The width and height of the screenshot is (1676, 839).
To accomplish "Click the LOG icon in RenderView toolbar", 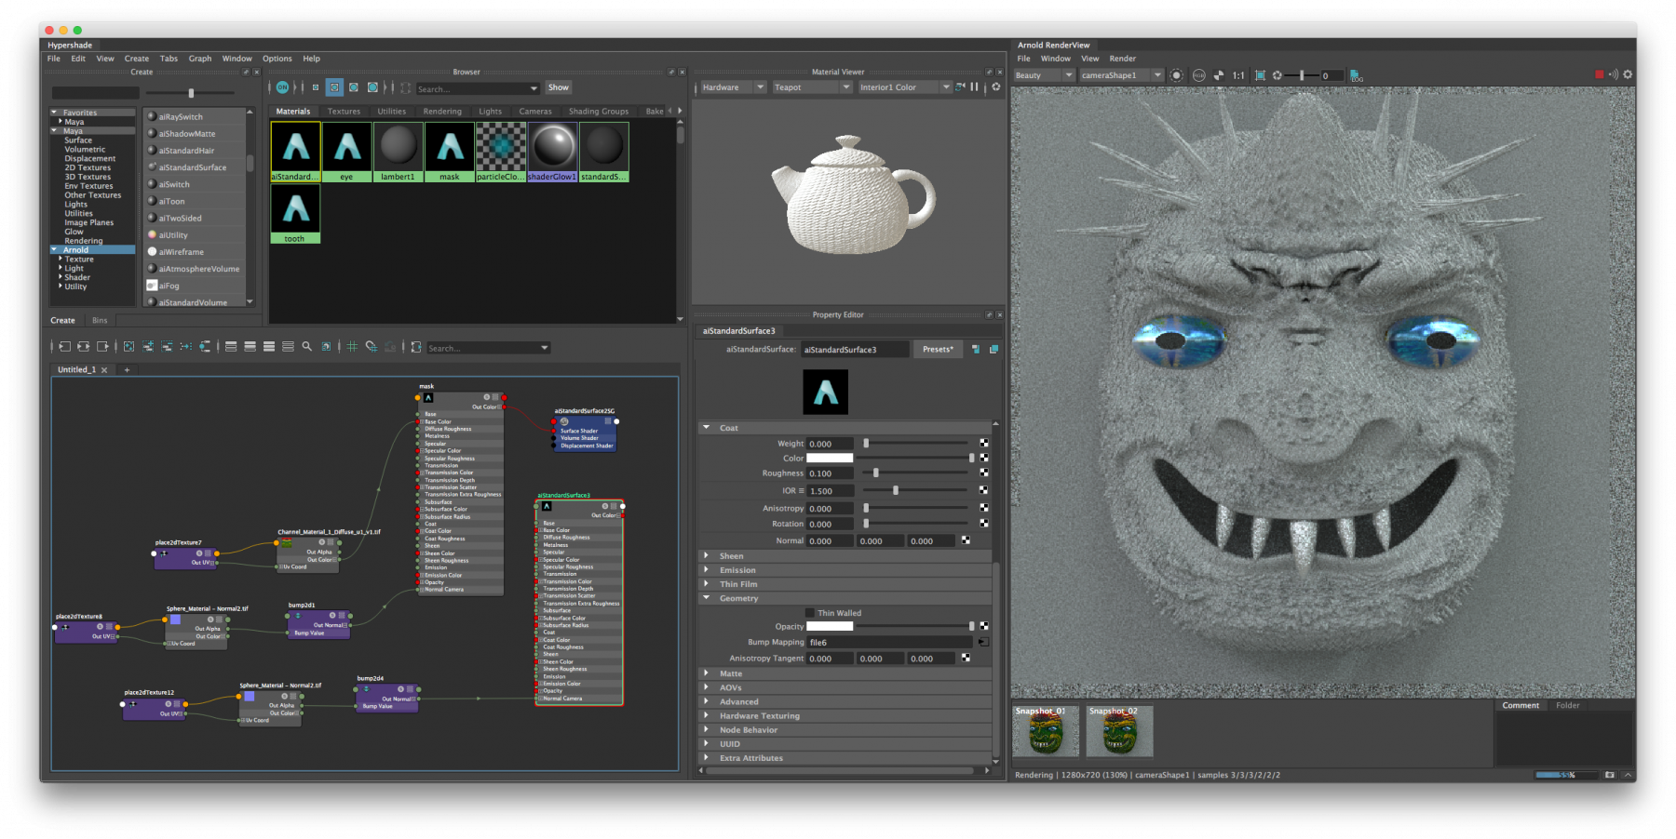I will 1357,75.
